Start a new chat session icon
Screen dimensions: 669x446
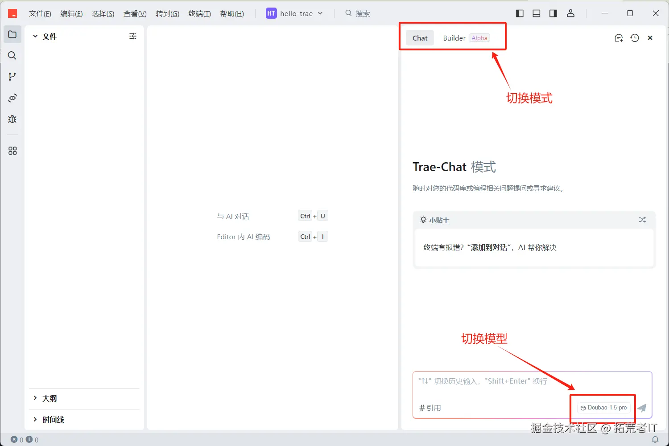click(x=619, y=38)
